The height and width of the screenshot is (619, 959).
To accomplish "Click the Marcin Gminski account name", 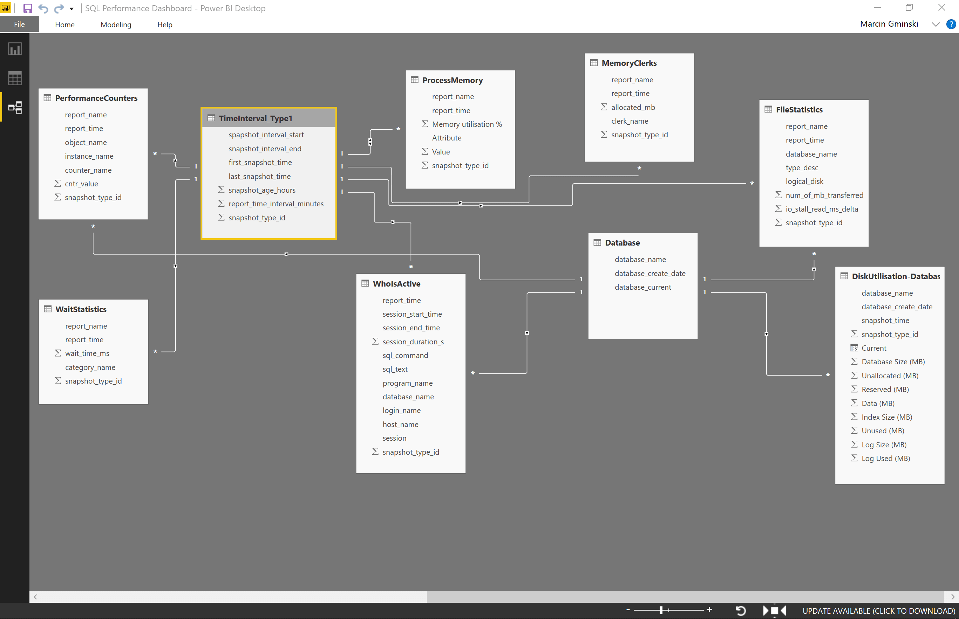I will coord(889,24).
